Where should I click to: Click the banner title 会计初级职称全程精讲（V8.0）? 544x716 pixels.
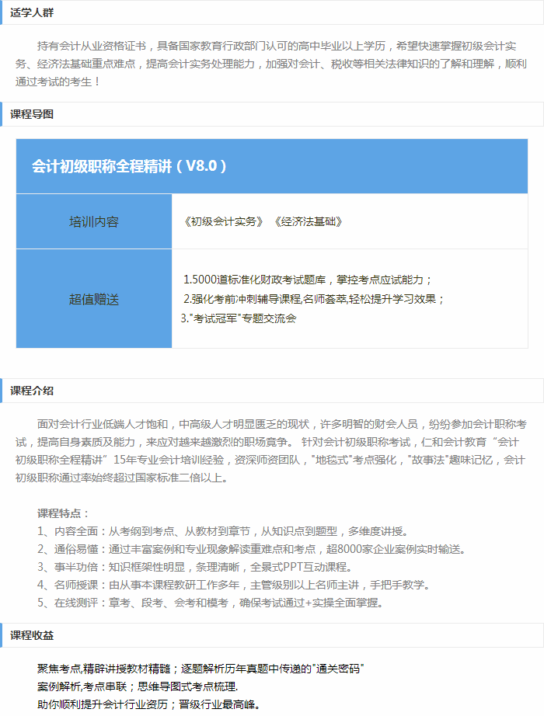point(129,165)
